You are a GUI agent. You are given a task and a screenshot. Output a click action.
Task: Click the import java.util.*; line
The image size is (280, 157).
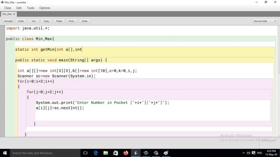[x=28, y=28]
